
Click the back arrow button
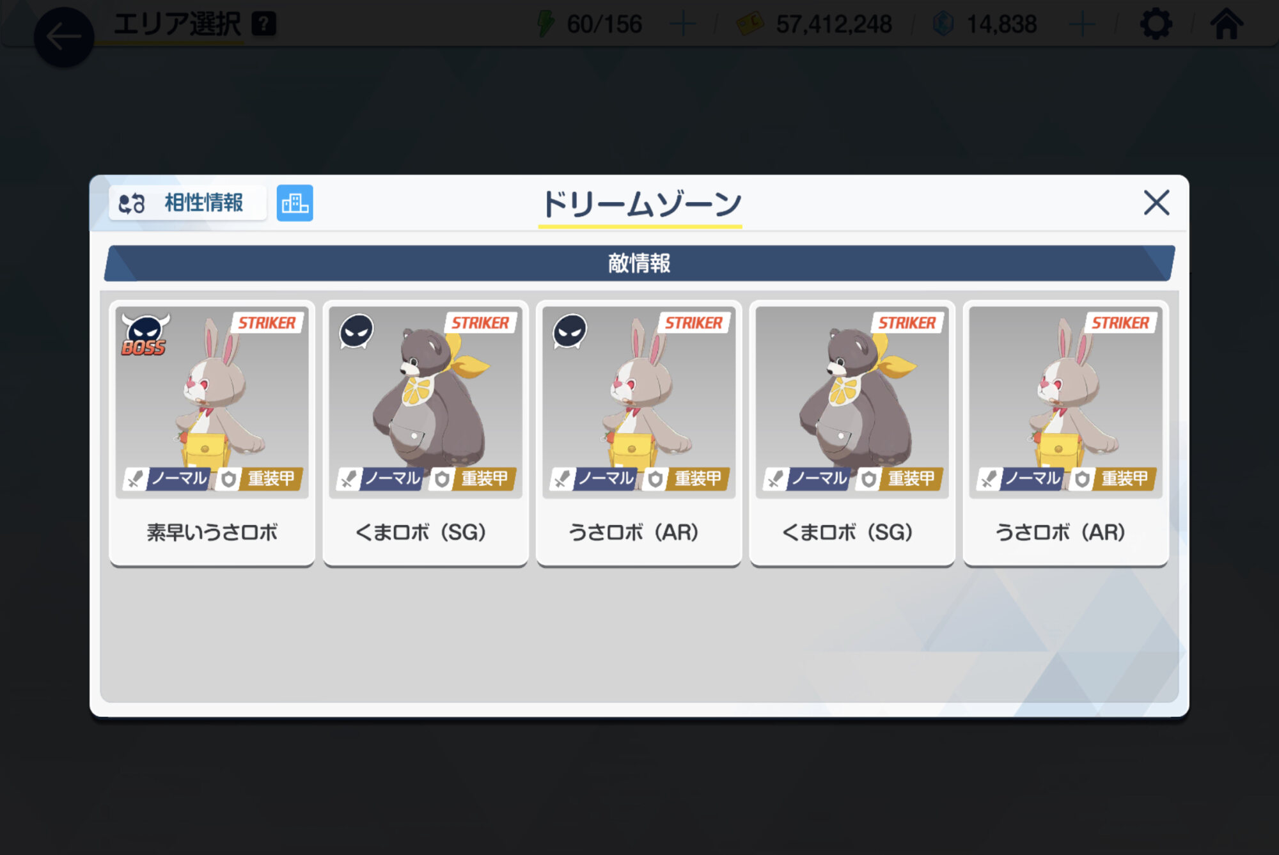click(63, 36)
